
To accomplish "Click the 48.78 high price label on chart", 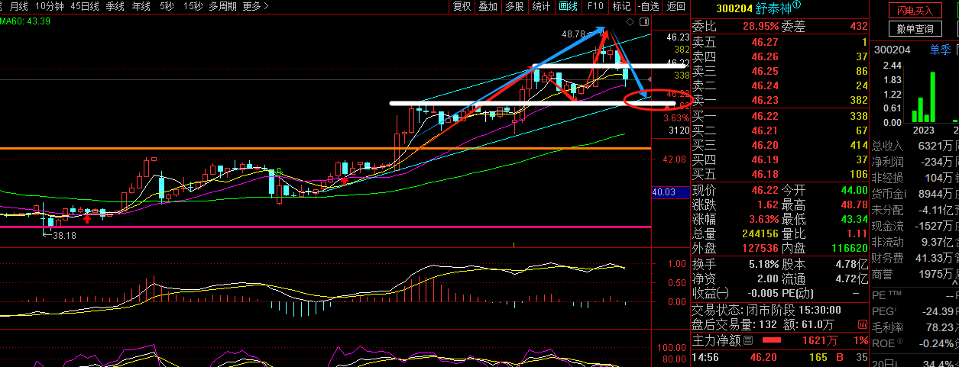I will point(572,34).
